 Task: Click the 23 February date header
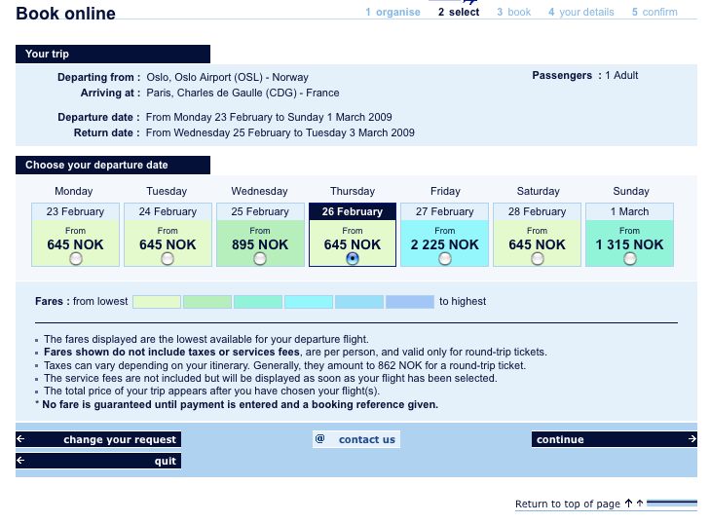[x=76, y=211]
